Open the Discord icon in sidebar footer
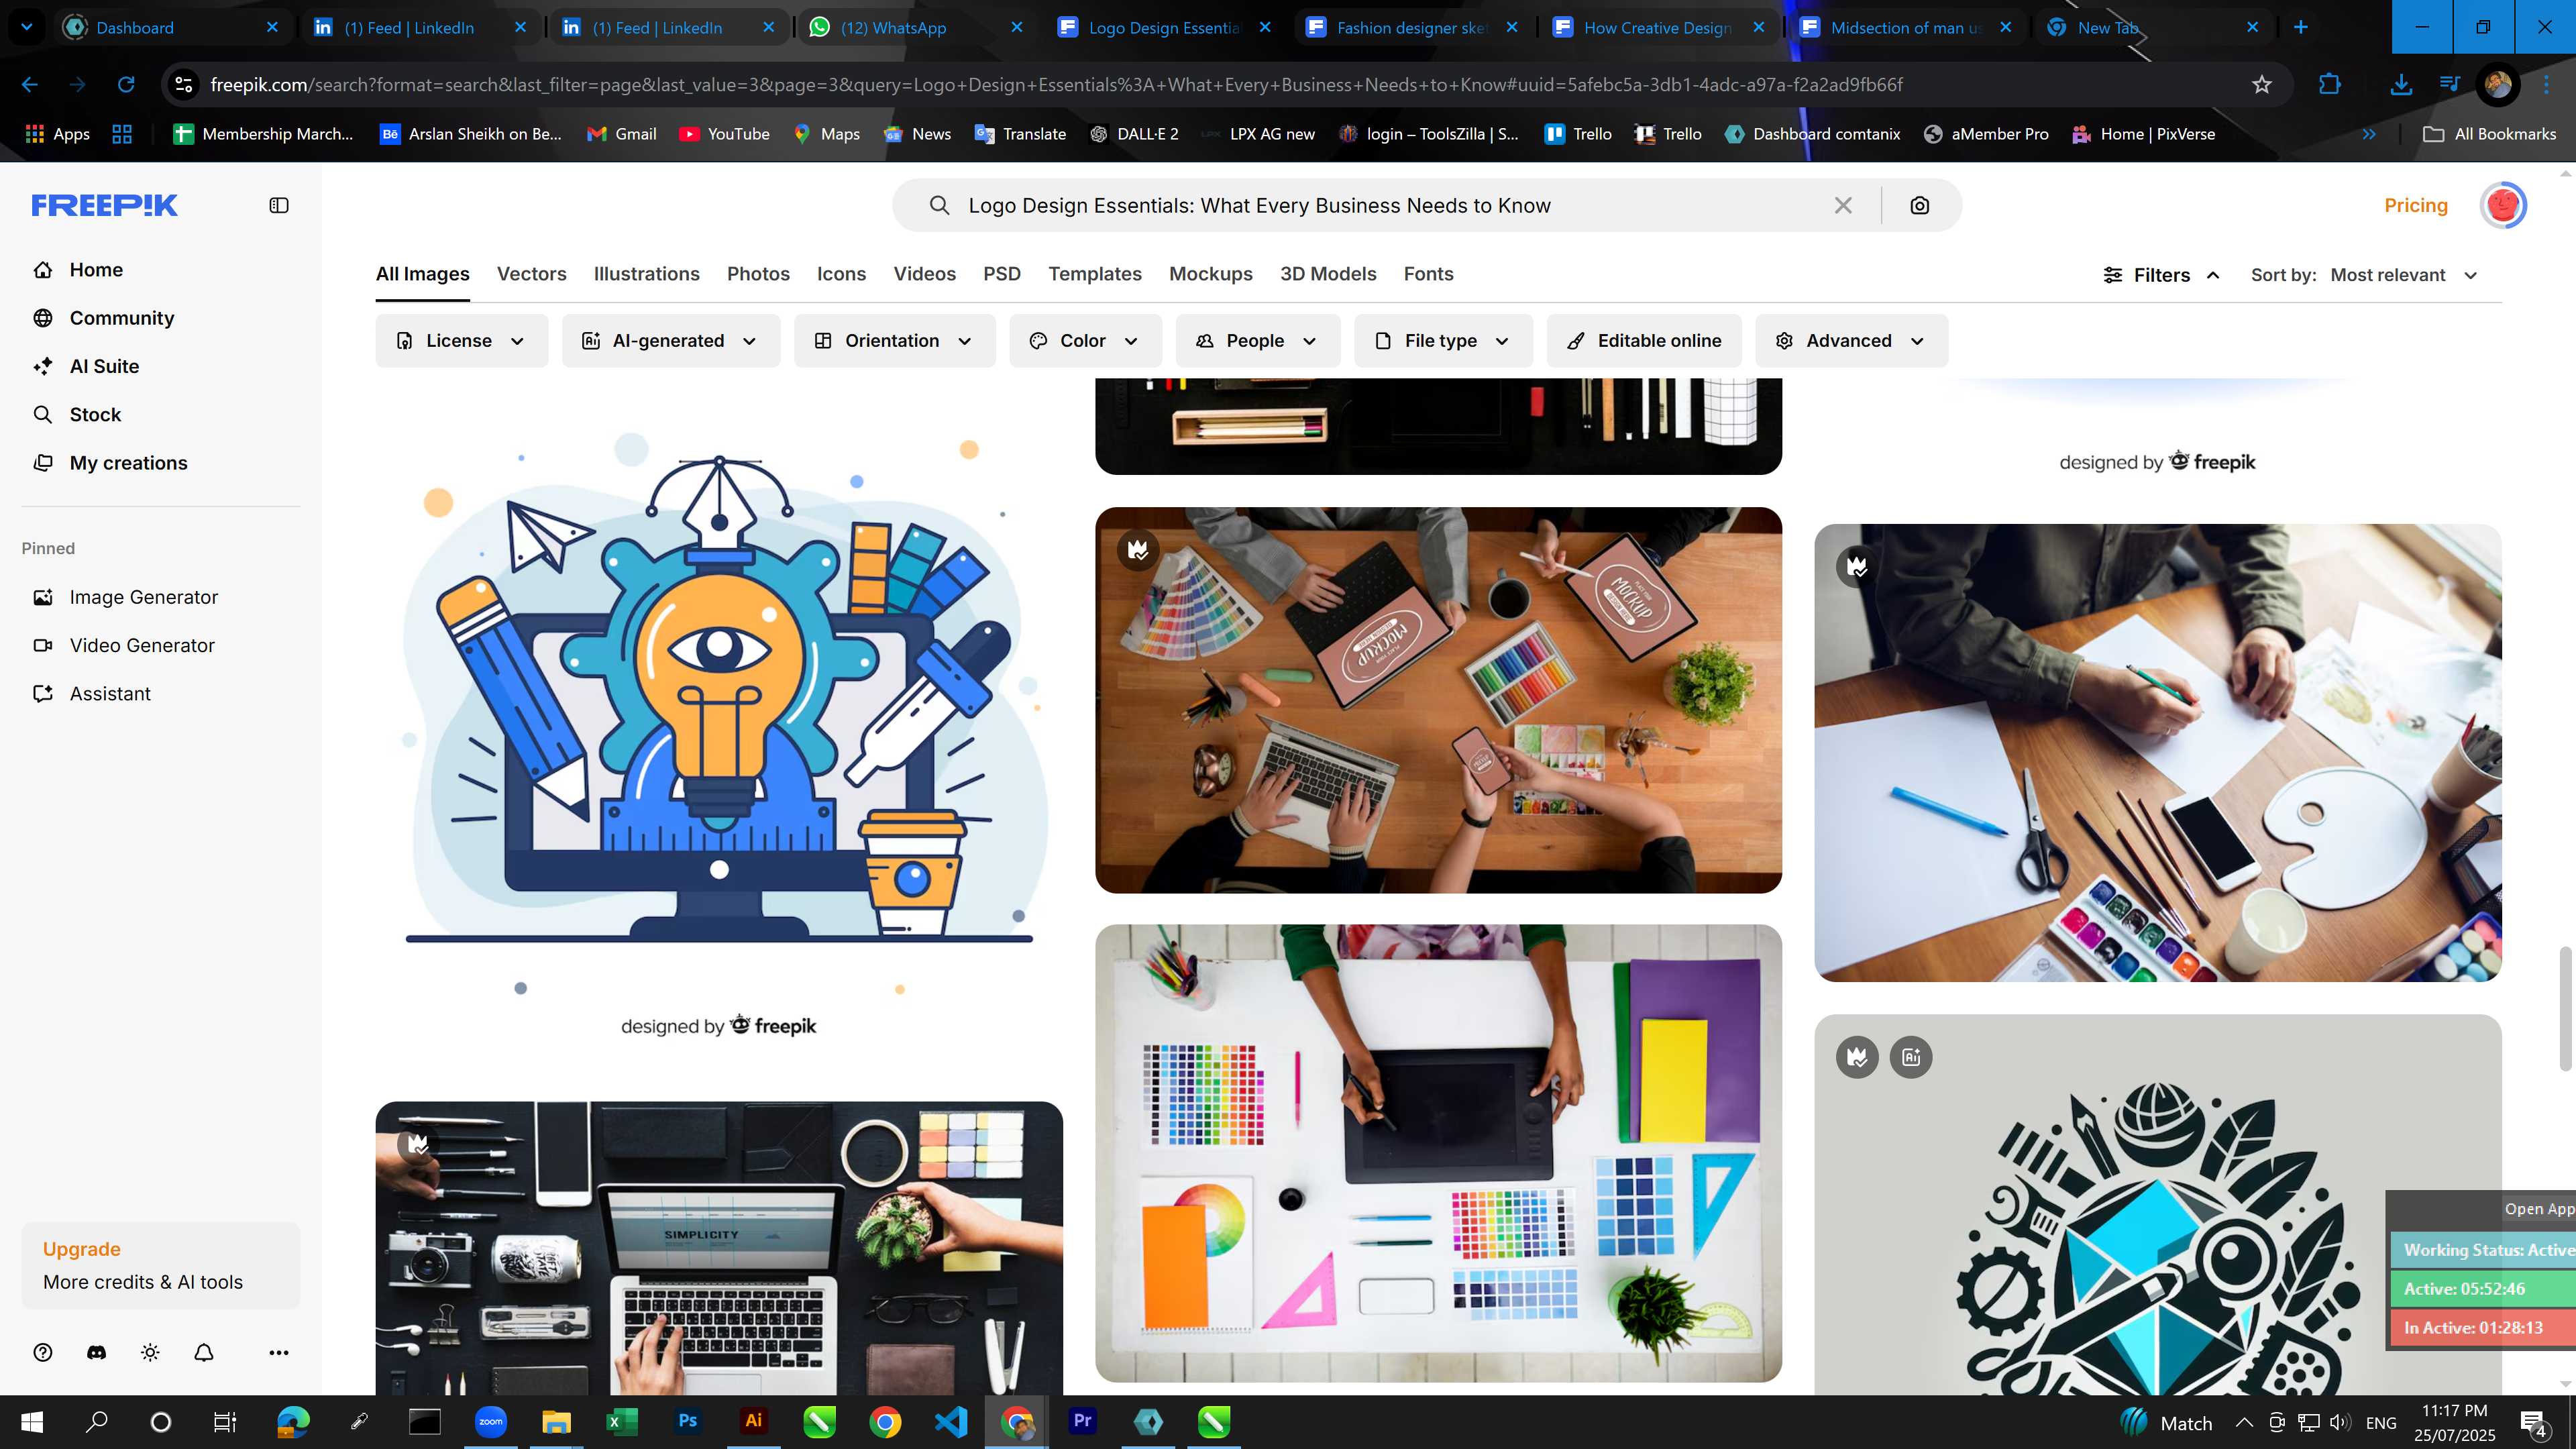Viewport: 2576px width, 1449px height. pyautogui.click(x=96, y=1352)
